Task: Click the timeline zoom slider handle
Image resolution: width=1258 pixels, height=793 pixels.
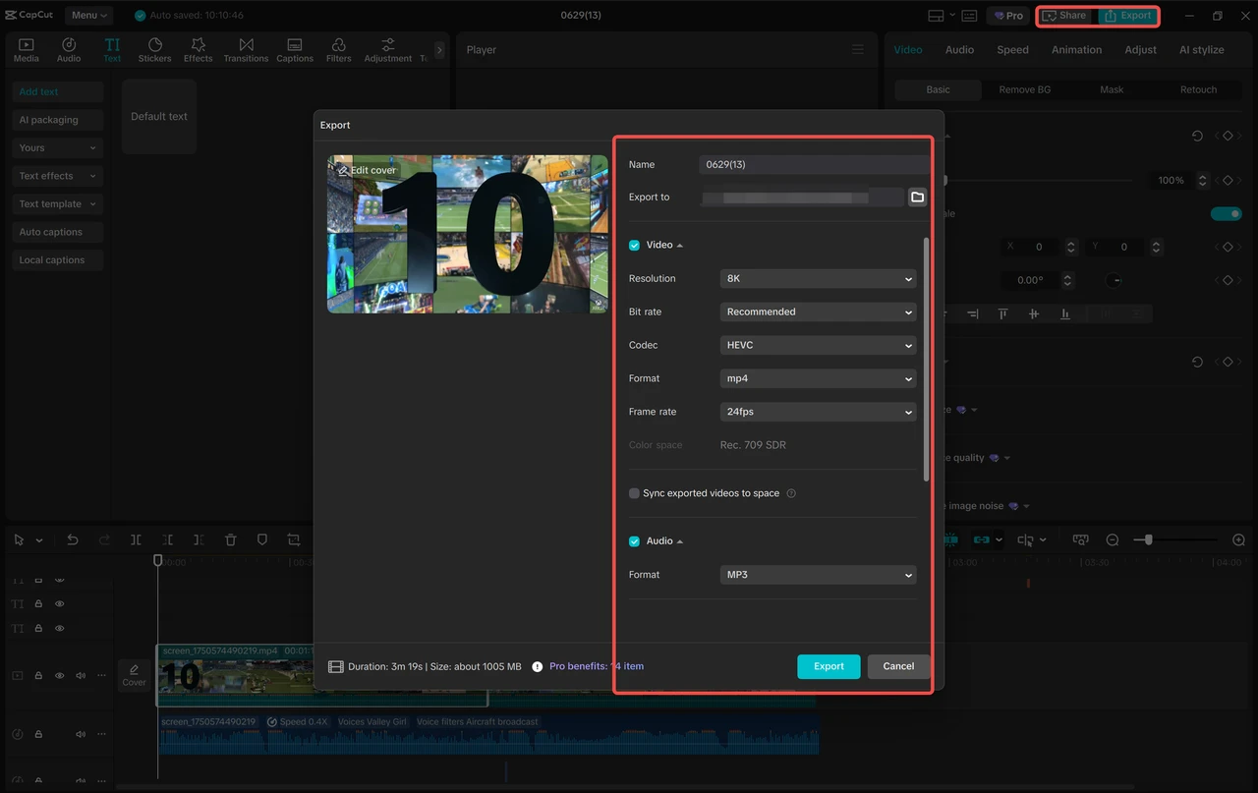Action: pyautogui.click(x=1148, y=539)
